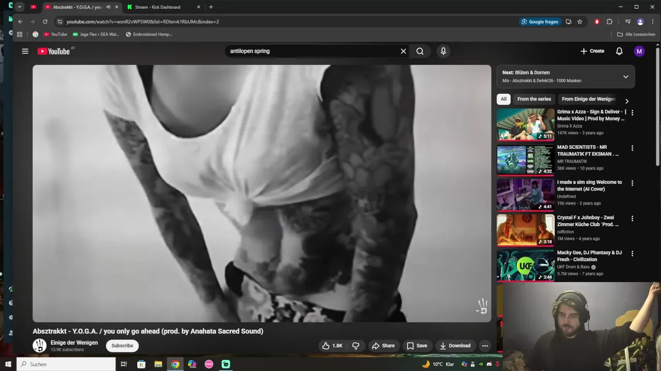Open YouTube notifications bell
This screenshot has width=661, height=371.
619,51
